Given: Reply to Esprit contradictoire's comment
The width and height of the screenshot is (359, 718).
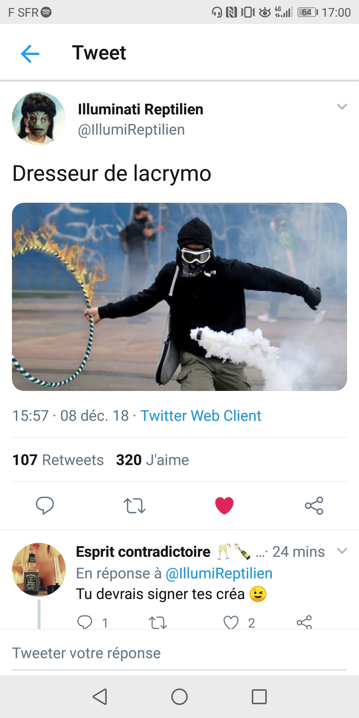Looking at the screenshot, I should 85,622.
